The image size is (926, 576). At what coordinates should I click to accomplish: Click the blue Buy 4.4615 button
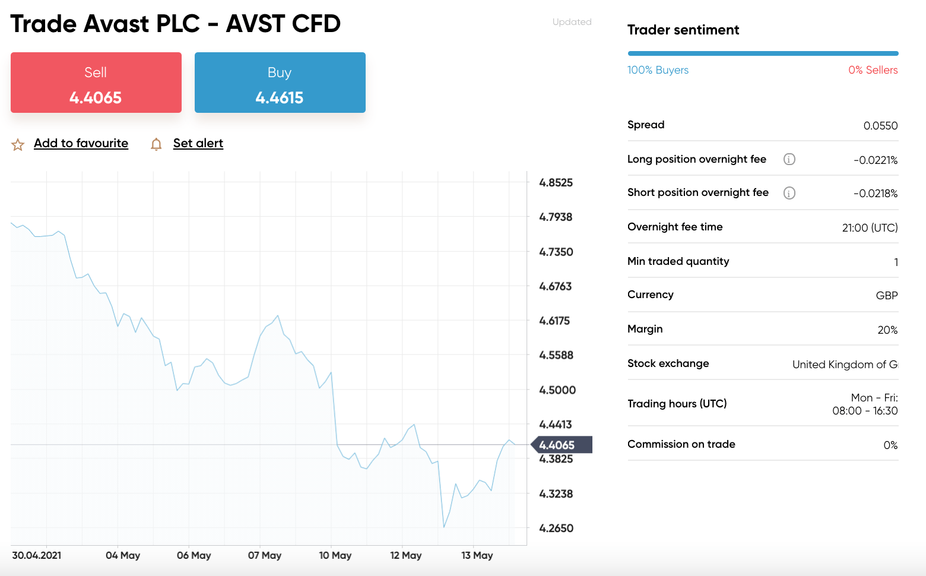(280, 83)
